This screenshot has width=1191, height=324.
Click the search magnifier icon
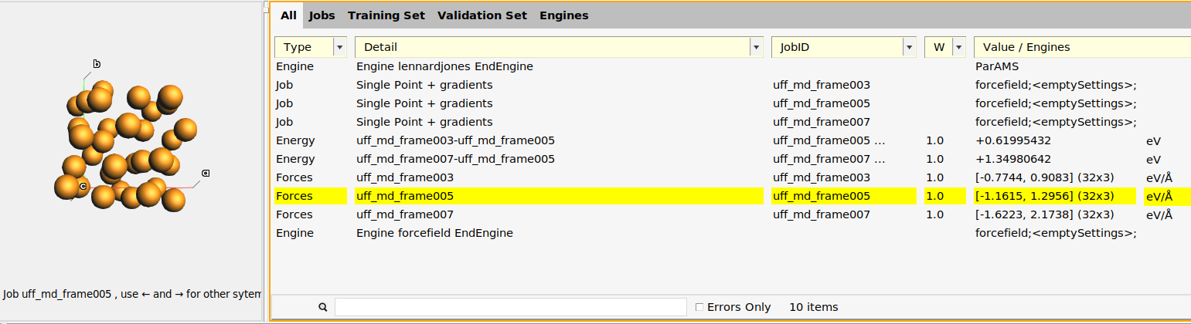point(323,307)
